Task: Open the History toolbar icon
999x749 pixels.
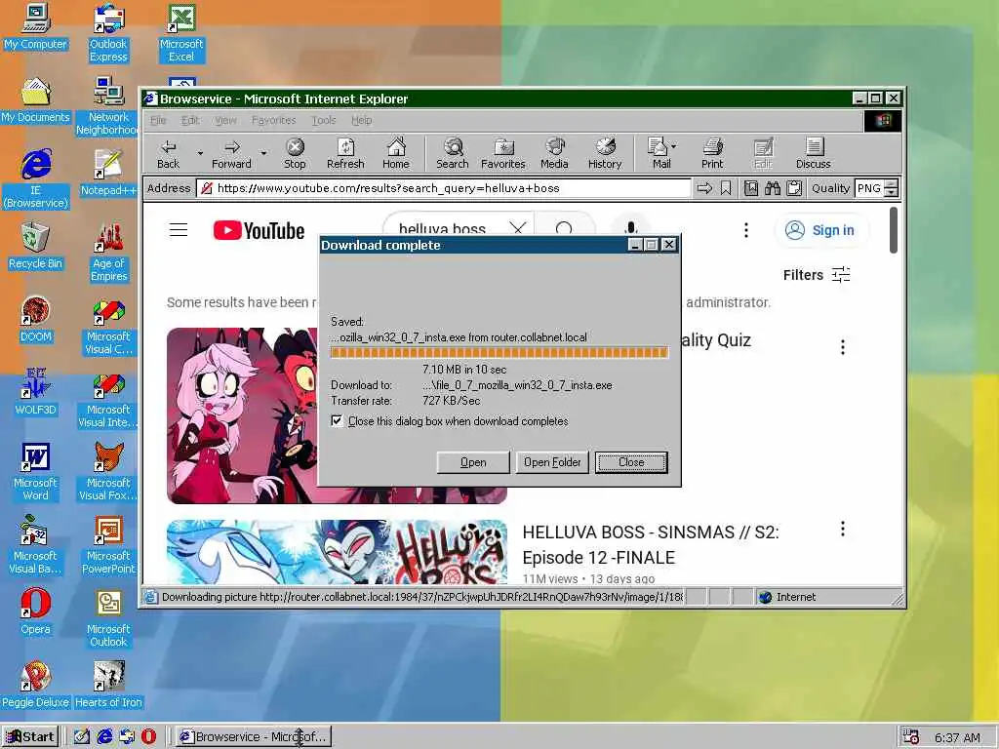Action: pos(605,154)
